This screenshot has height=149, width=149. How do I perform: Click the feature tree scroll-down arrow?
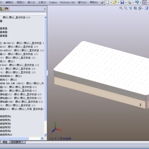point(45,135)
